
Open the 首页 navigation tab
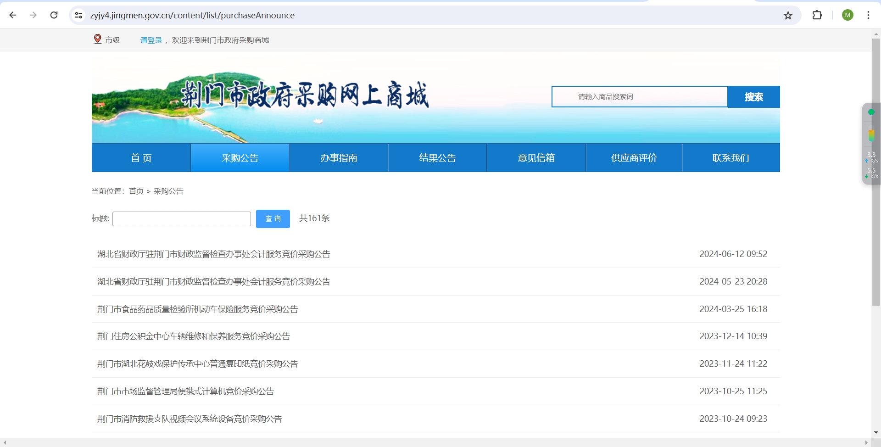(x=141, y=158)
